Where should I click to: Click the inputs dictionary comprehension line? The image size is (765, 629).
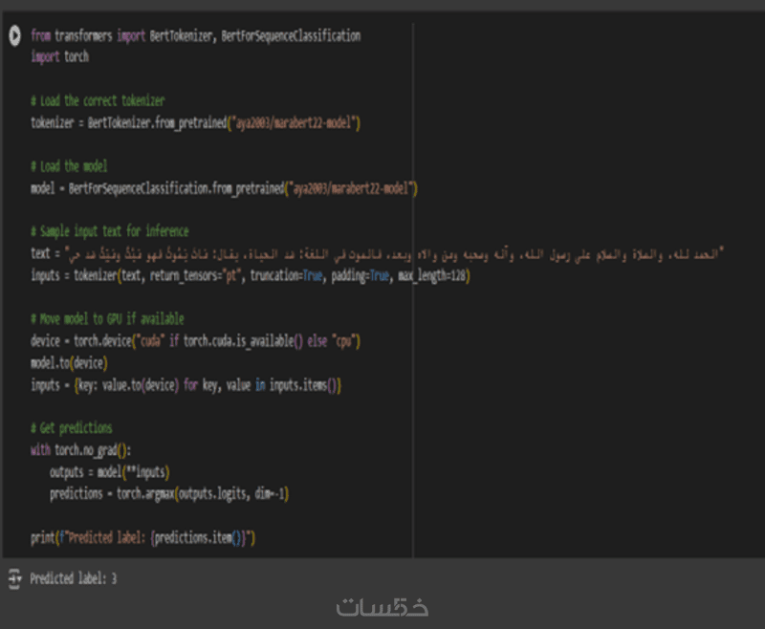[186, 385]
